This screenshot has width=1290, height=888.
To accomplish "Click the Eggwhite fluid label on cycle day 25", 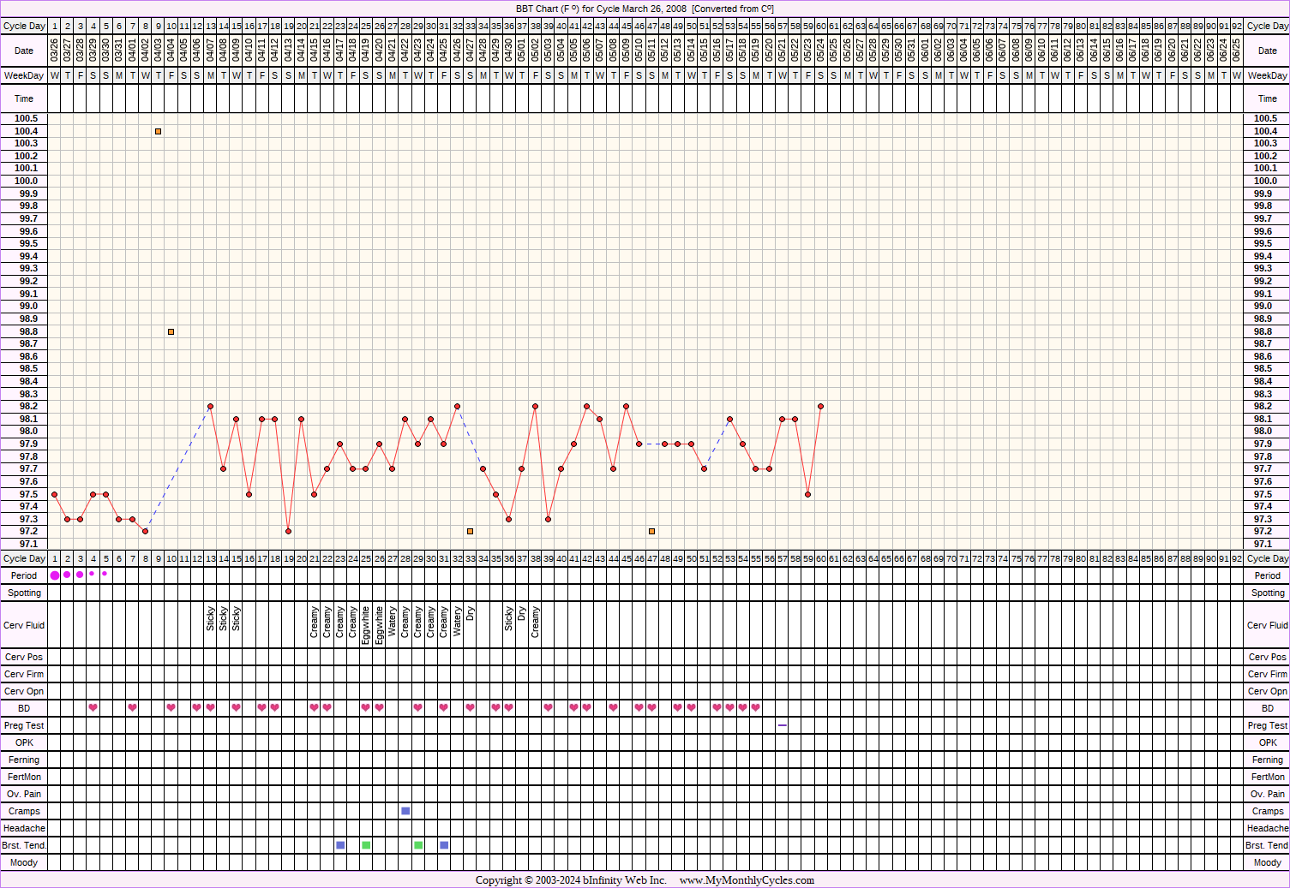I will pyautogui.click(x=366, y=625).
